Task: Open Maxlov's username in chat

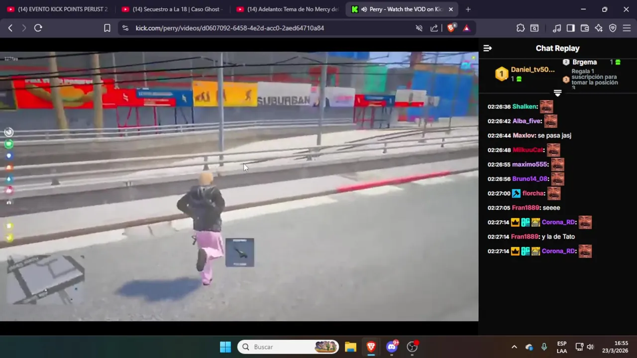Action: coord(524,135)
